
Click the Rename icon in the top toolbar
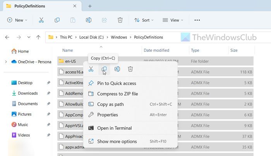[x=88, y=20]
